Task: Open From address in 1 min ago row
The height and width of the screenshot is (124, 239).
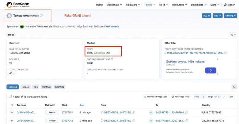Action: click(117, 112)
